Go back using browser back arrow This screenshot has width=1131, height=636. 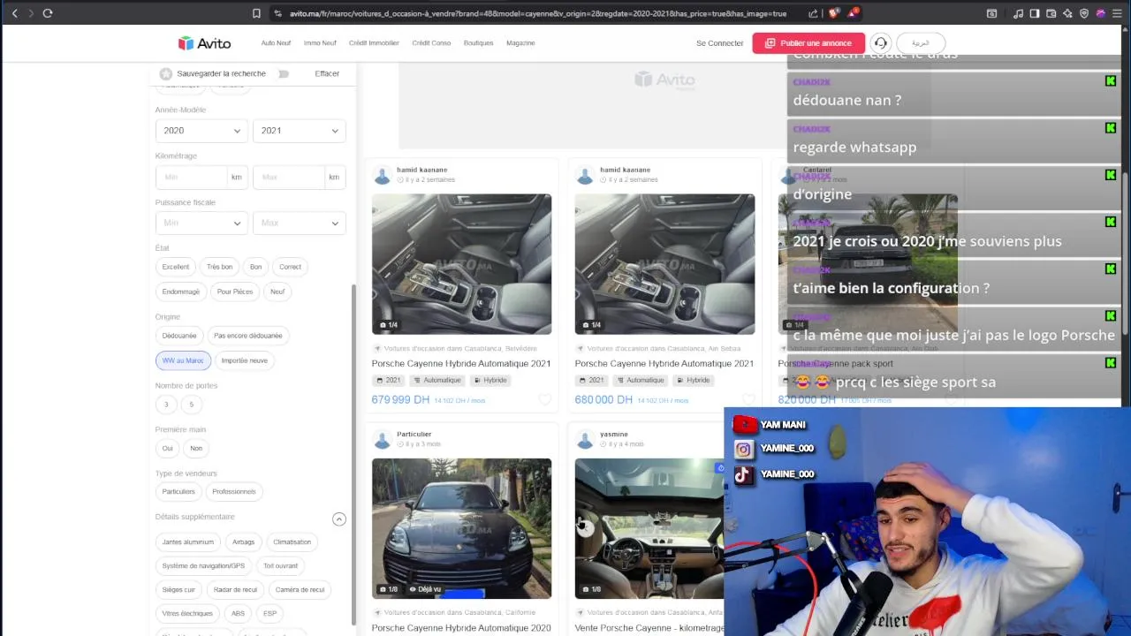[14, 13]
